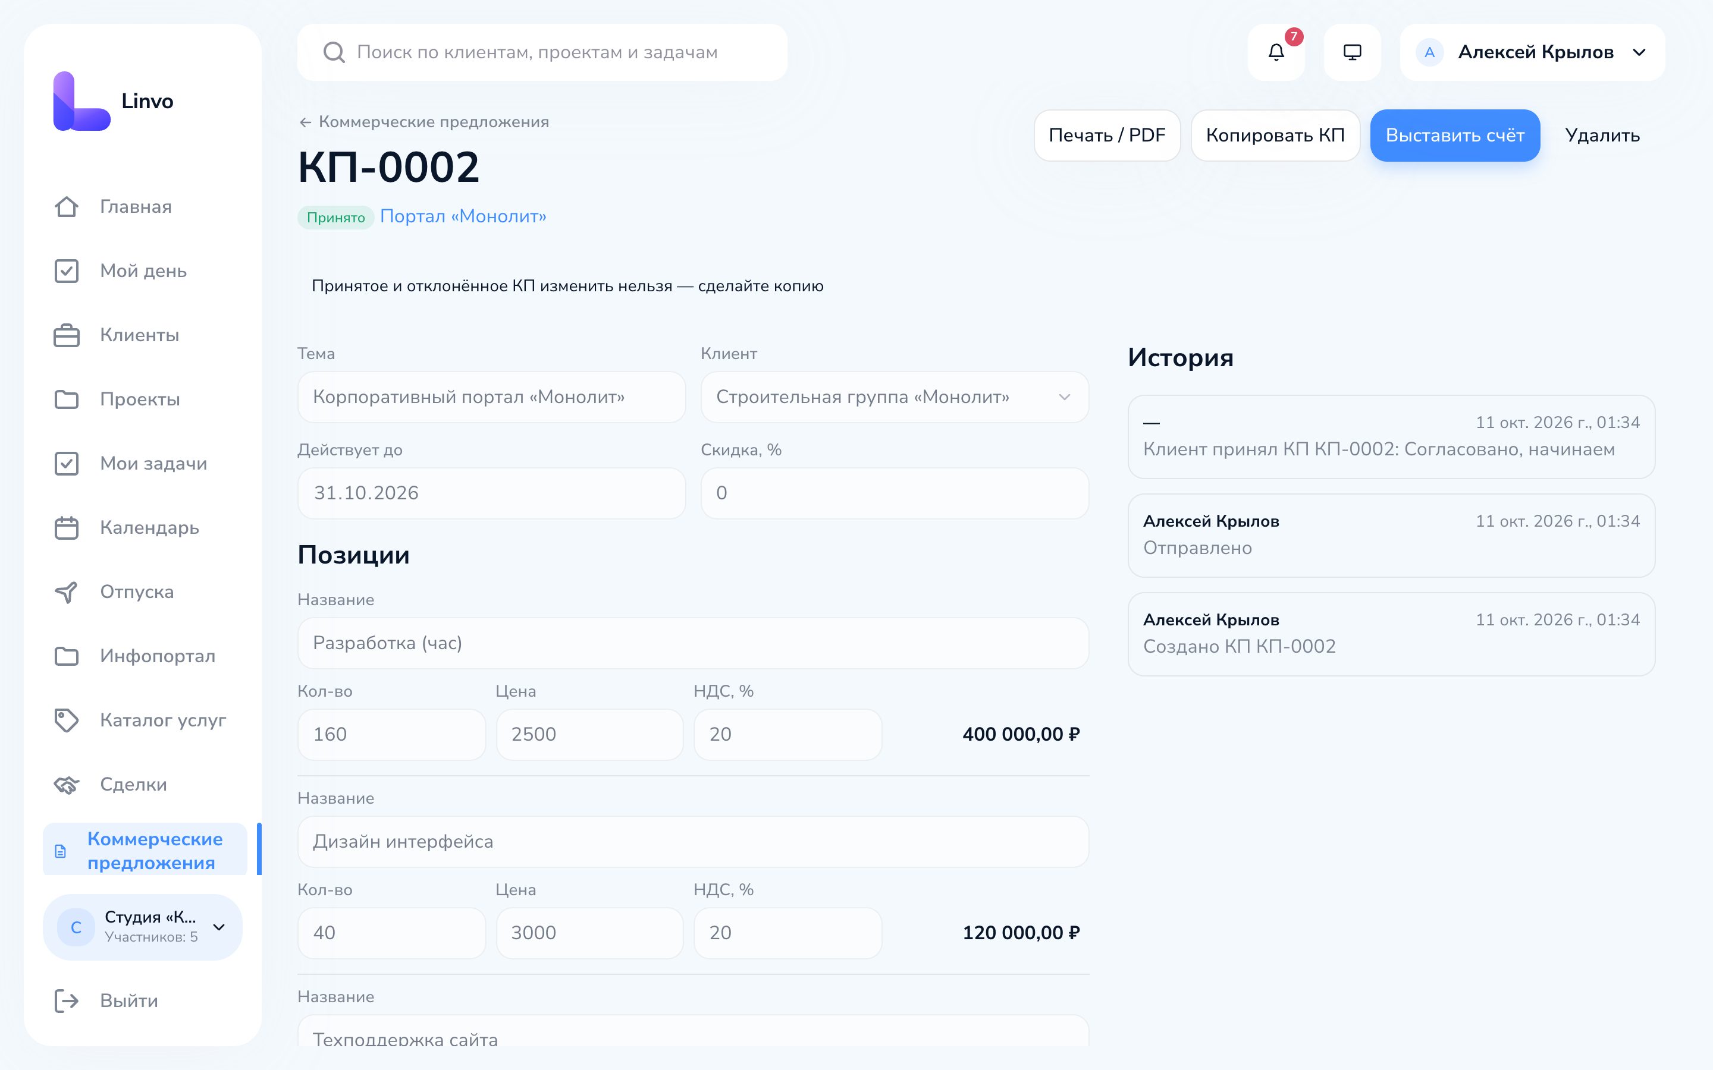Image resolution: width=1713 pixels, height=1070 pixels.
Task: Click the checkbox icon beside Мои задачи
Action: pos(67,464)
